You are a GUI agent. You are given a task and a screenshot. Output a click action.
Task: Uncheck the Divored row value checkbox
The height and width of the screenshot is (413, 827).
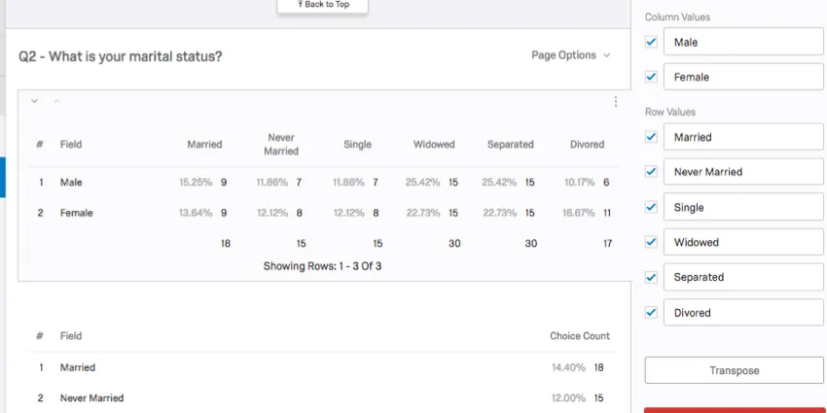(x=651, y=312)
